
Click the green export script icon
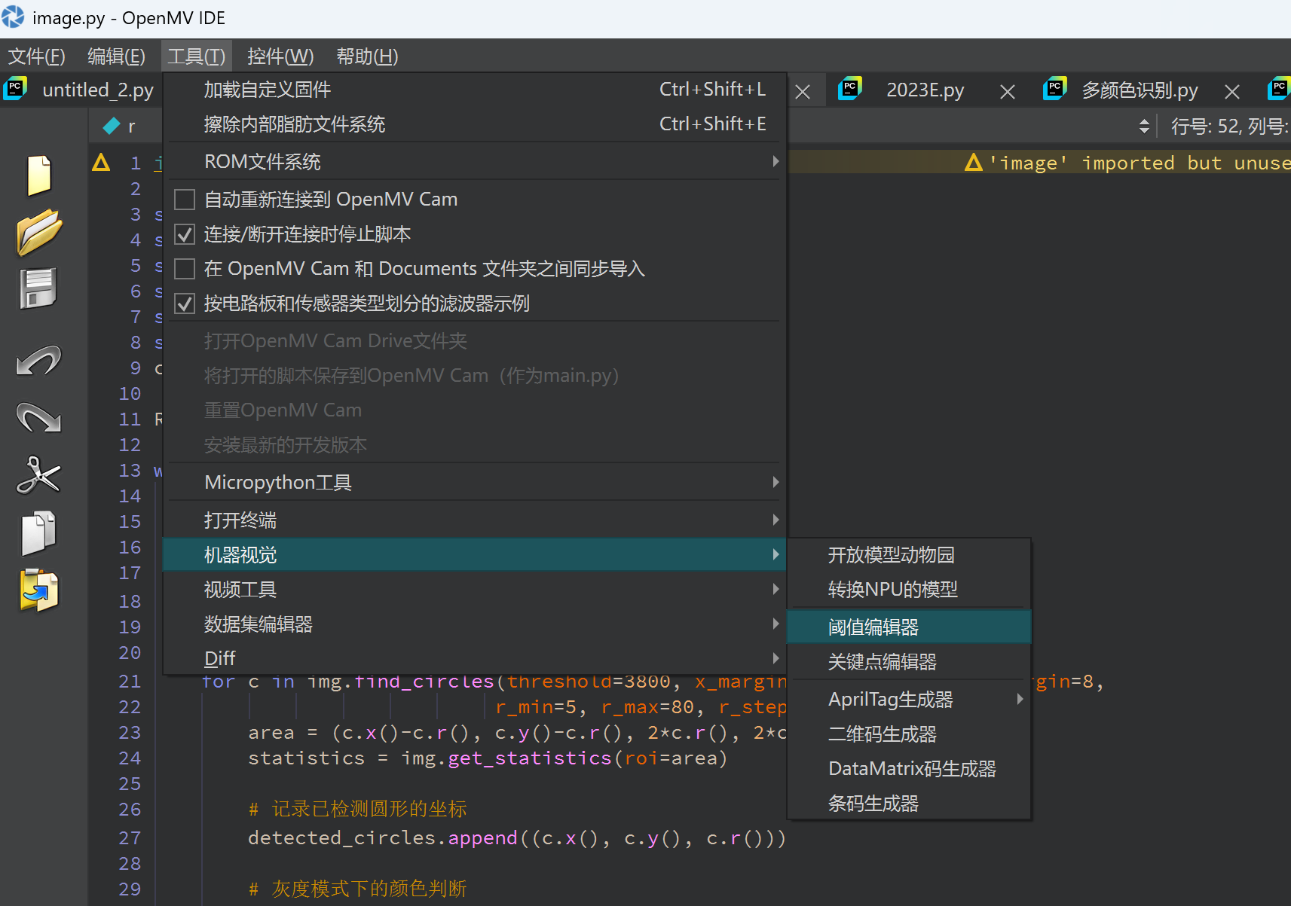click(38, 590)
